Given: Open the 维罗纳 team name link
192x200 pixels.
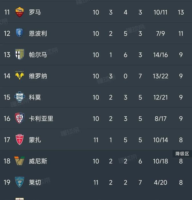Looking at the screenshot, I should coord(38,76).
